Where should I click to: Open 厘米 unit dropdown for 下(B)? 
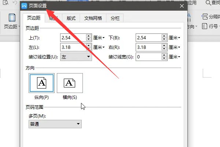point(175,38)
